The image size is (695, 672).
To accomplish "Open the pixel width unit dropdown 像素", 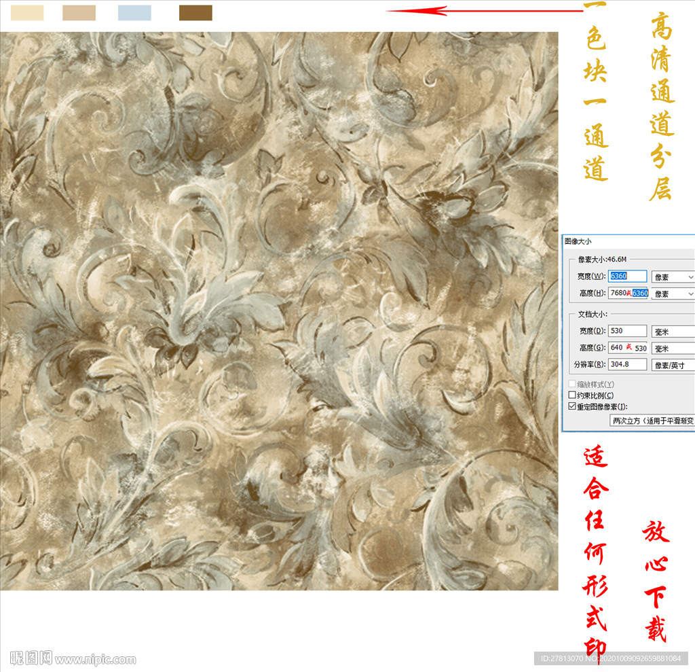I will (673, 277).
